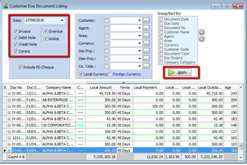Image resolution: width=247 pixels, height=165 pixels.
Task: Expand the Customer combo box
Action: [139, 20]
